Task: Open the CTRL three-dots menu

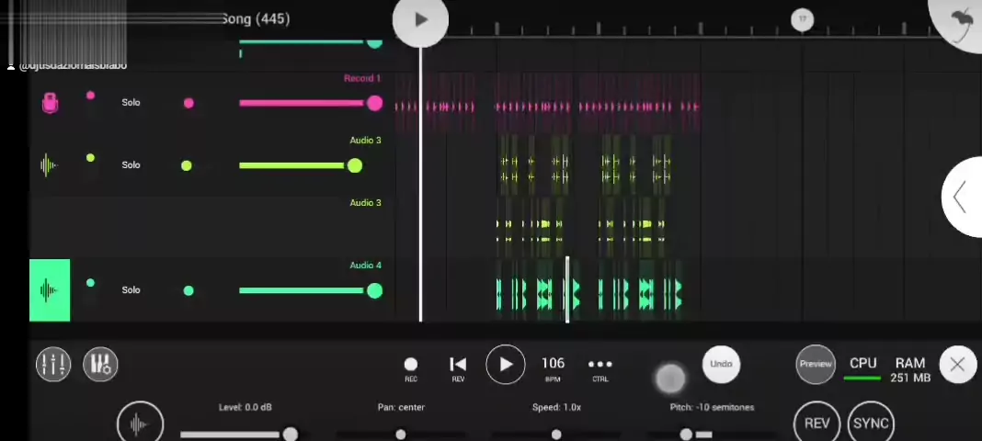Action: (x=599, y=367)
